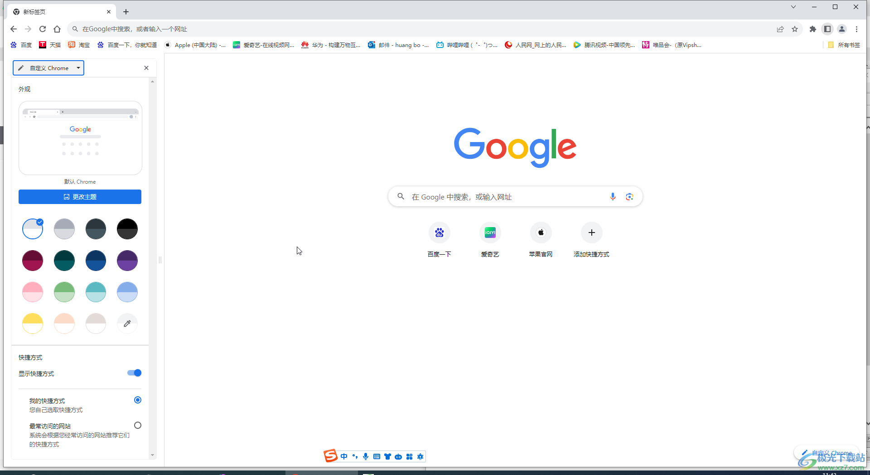Start voice search with microphone icon

point(613,197)
